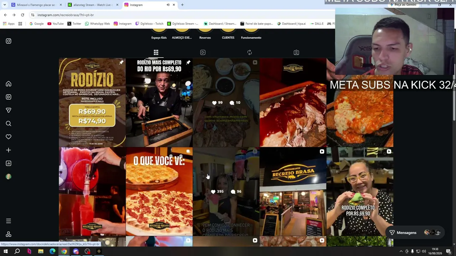Open Microsoft Edge from the taskbar
This screenshot has height=256, width=456.
click(52, 251)
